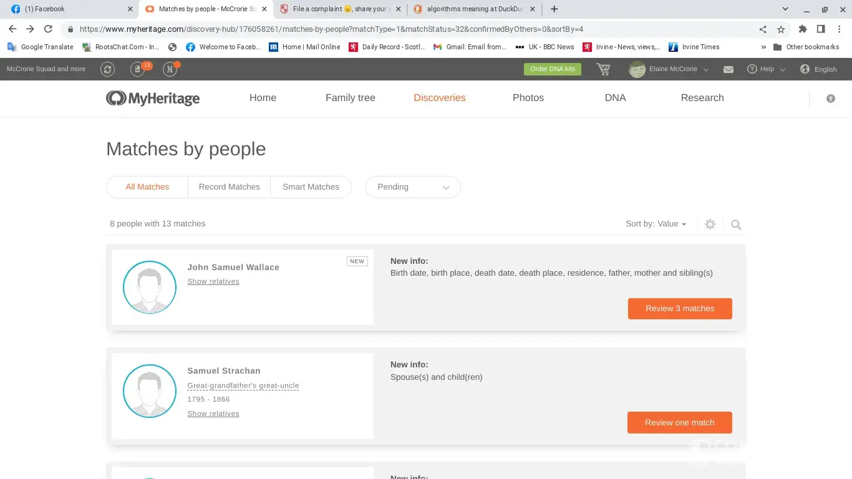The height and width of the screenshot is (479, 852).
Task: Show relatives for John Samuel Wallace
Action: pos(213,282)
